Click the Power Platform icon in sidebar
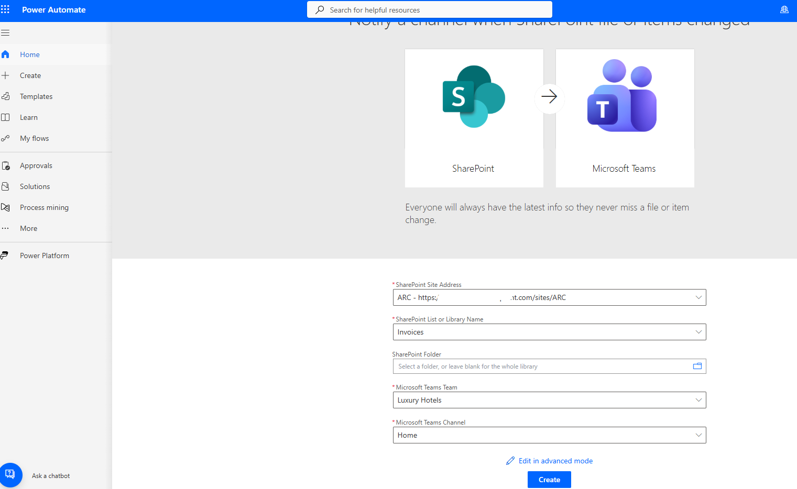 5,255
